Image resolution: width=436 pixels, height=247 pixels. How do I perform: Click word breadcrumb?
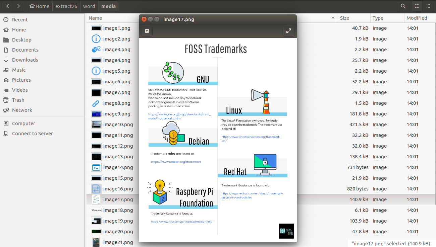click(x=89, y=6)
